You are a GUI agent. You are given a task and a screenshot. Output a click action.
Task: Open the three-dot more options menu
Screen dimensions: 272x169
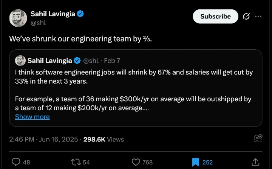tap(258, 17)
